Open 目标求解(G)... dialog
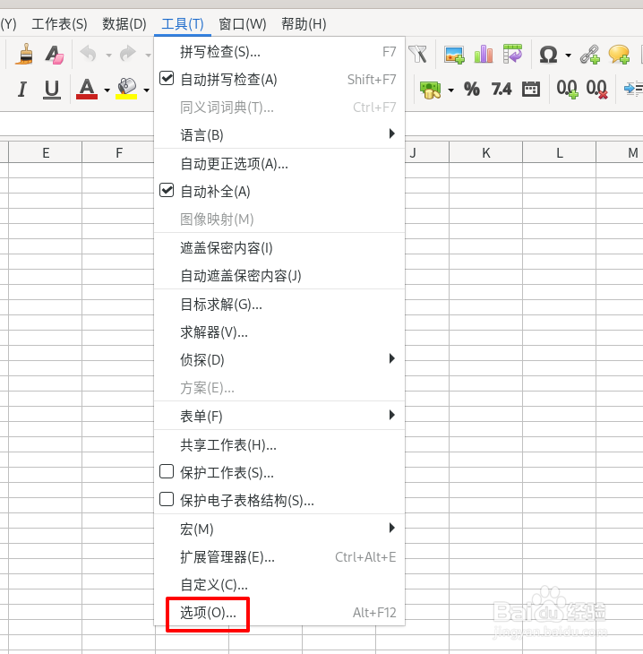Viewport: 643px width, 654px height. (279, 305)
